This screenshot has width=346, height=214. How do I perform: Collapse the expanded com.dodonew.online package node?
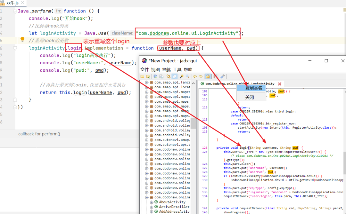coord(147,197)
